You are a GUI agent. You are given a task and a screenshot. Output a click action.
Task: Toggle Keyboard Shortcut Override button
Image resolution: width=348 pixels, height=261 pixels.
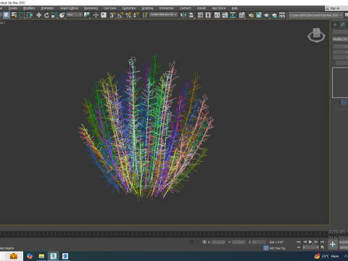coord(104,15)
